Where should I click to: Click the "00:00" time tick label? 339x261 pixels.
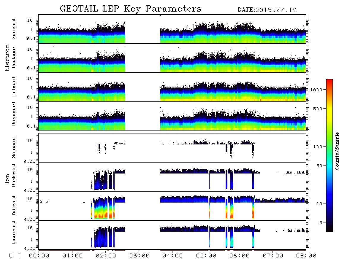tap(39, 256)
